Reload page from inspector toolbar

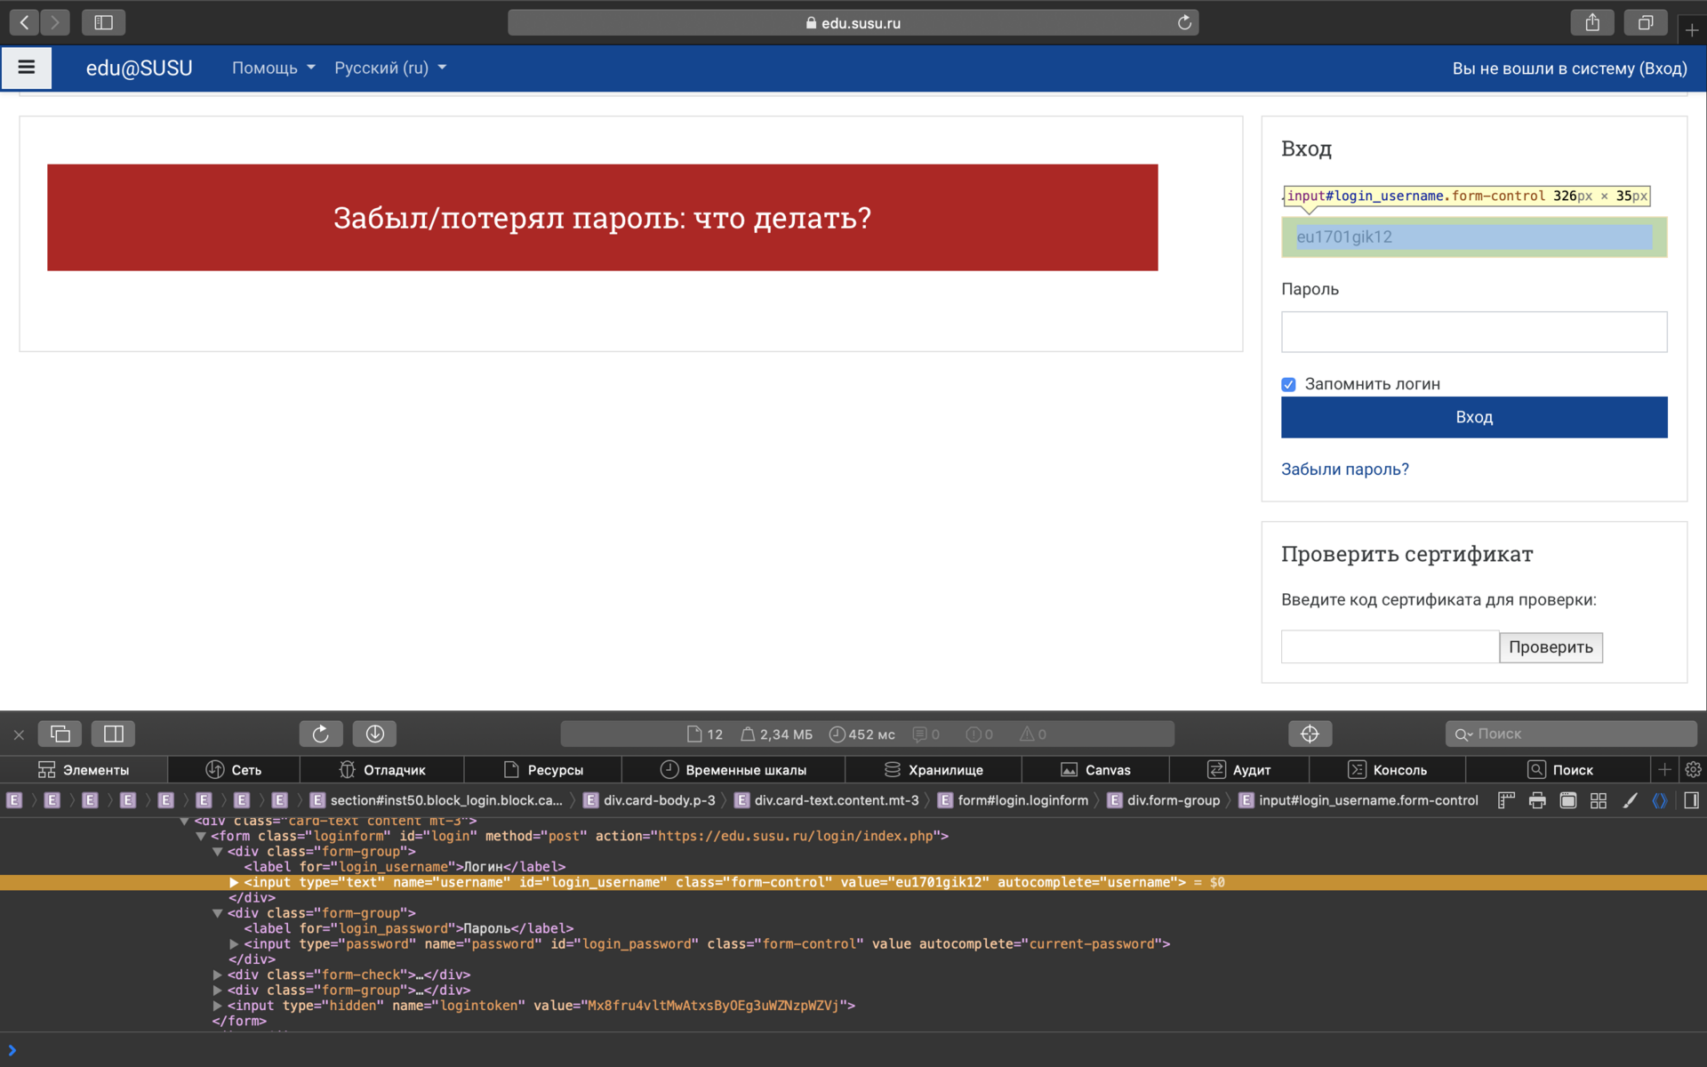[x=321, y=734]
